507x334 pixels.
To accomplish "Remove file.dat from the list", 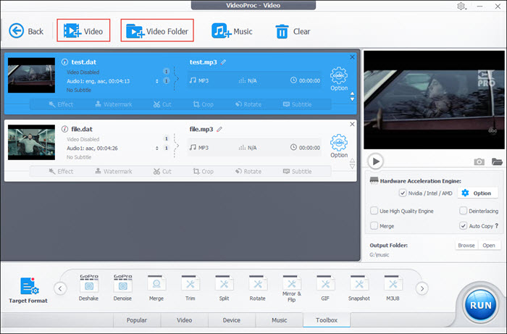I will coord(352,124).
